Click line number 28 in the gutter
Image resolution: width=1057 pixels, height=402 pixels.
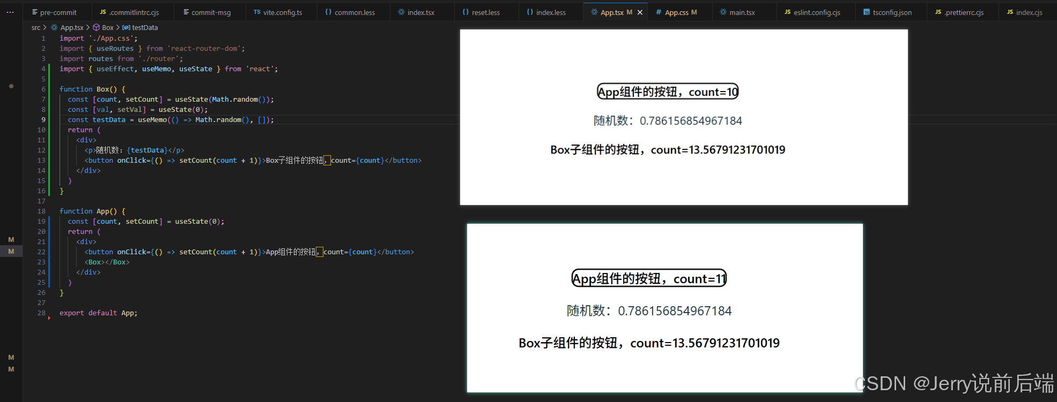[41, 313]
